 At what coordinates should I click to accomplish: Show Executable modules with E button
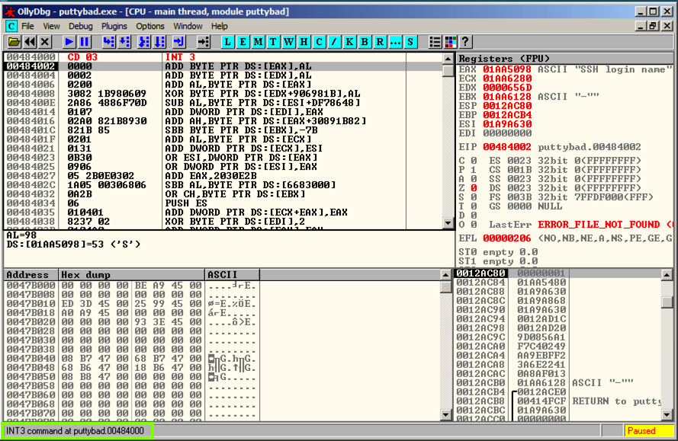[x=243, y=42]
